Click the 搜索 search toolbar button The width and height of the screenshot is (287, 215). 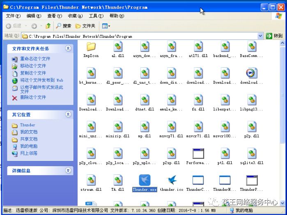pyautogui.click(x=64, y=26)
